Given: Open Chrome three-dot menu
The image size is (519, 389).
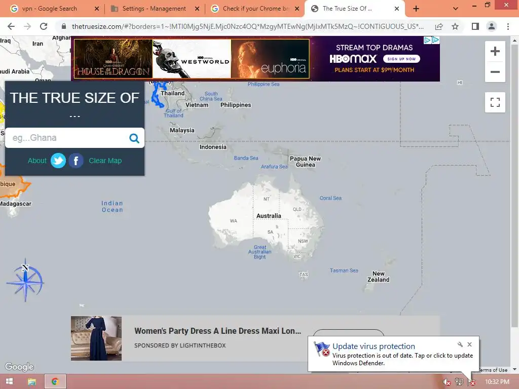Looking at the screenshot, I should (x=508, y=26).
